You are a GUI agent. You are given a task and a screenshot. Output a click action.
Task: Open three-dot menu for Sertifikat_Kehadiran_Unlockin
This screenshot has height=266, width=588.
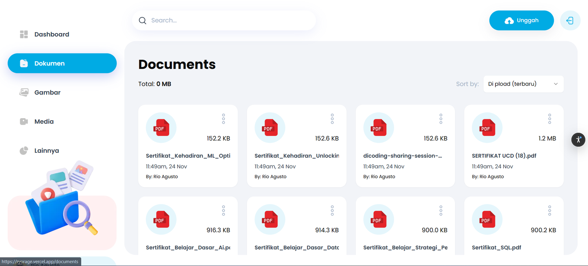332,119
